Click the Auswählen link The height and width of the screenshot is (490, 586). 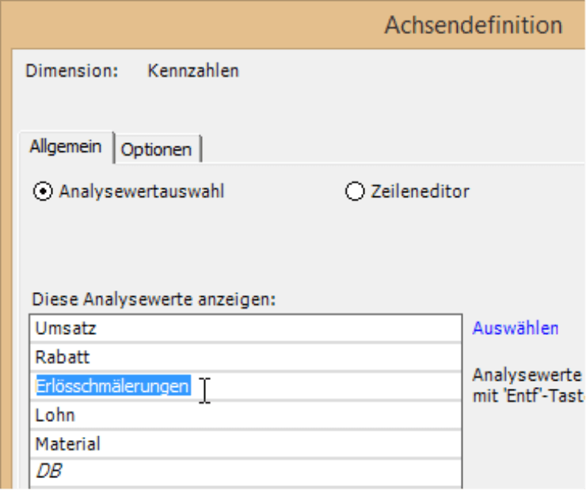coord(515,328)
